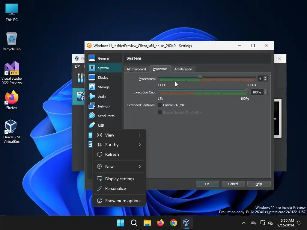
Task: Increase the processor count spinner
Action: [265, 77]
